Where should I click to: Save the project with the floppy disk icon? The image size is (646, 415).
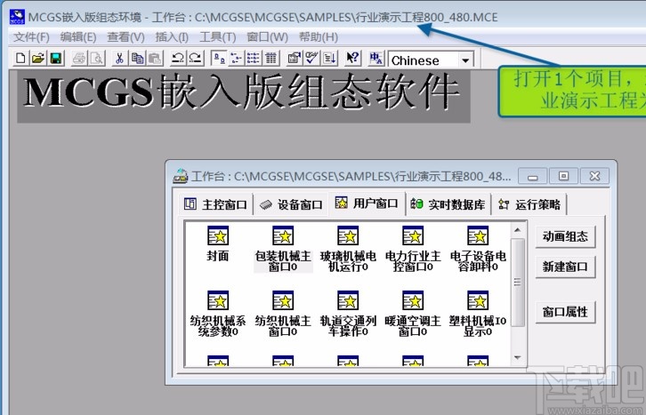[56, 59]
